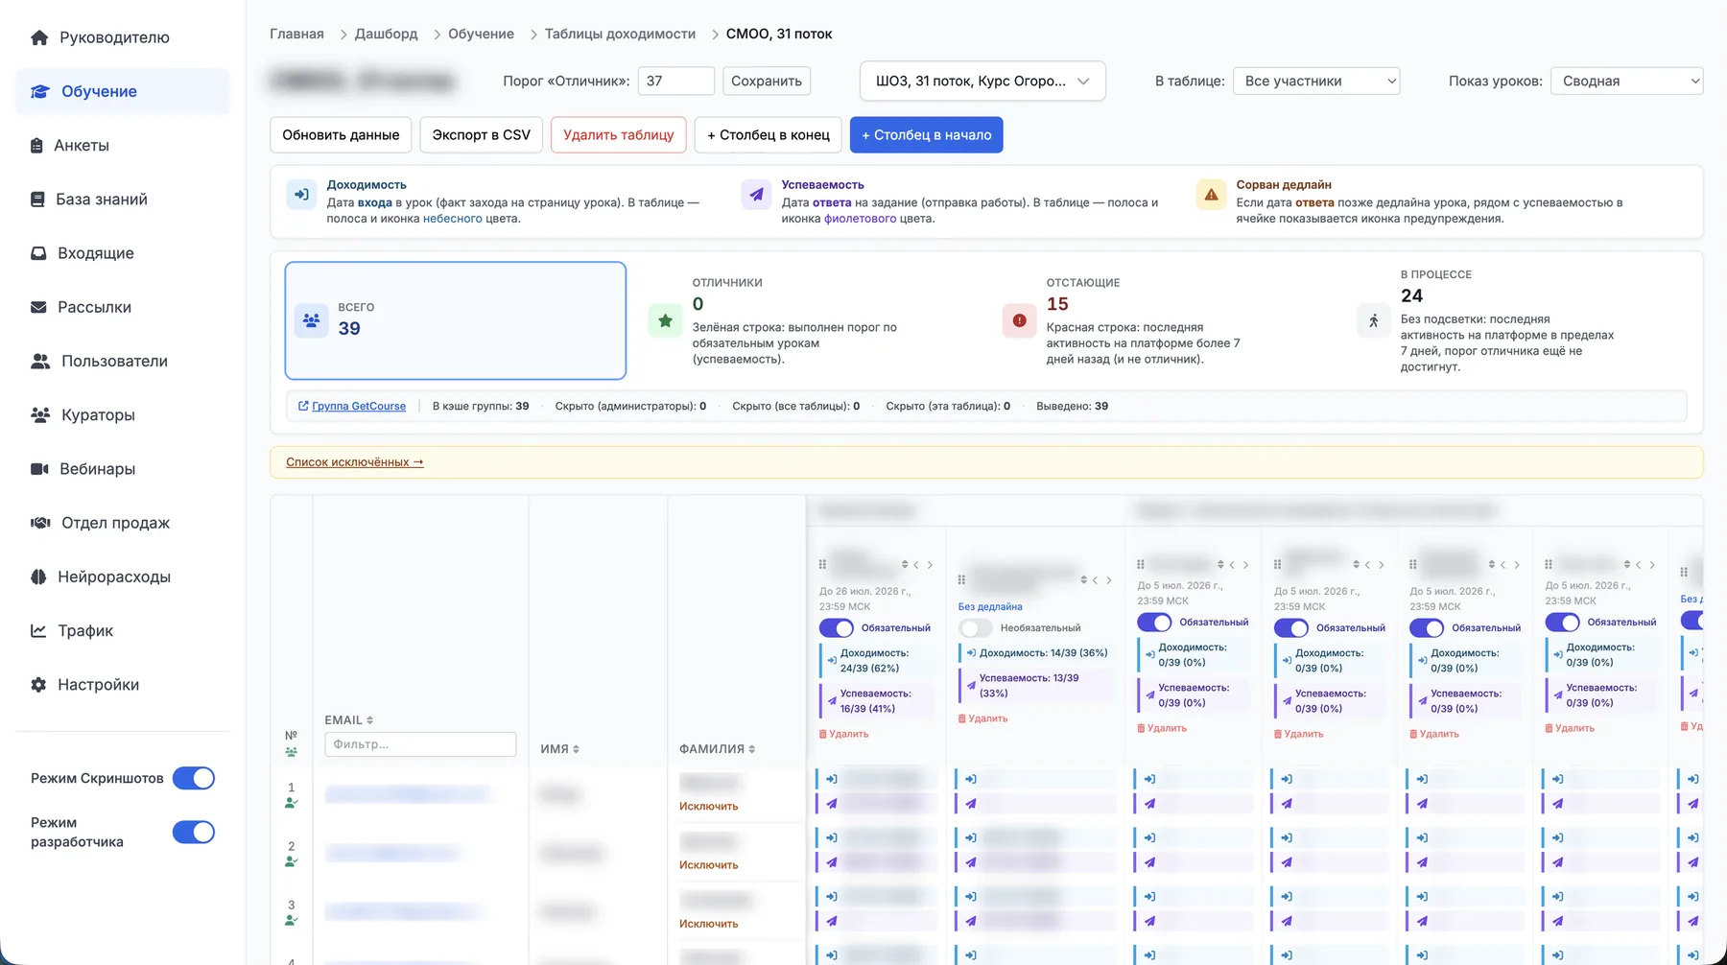Click the EMAIL filter input
Viewport: 1727px width, 965px height.
click(x=420, y=744)
